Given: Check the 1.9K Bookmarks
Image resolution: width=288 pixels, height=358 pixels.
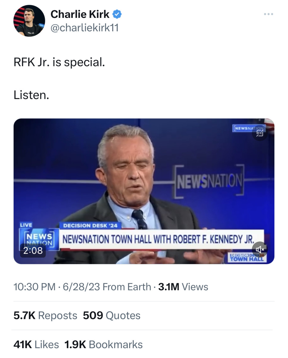Looking at the screenshot, I should pos(103,344).
